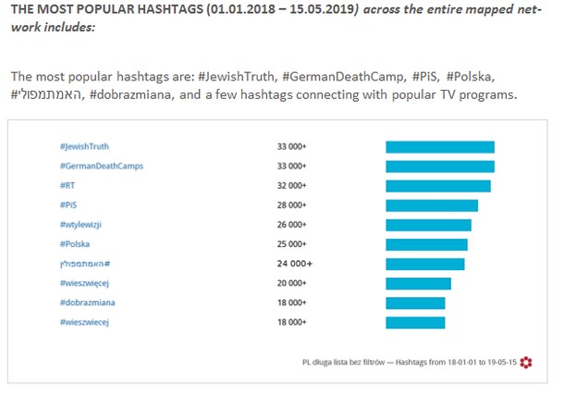Open the Hebrew-script hashtag link
Screen dimensions: 564x397
[x=85, y=264]
